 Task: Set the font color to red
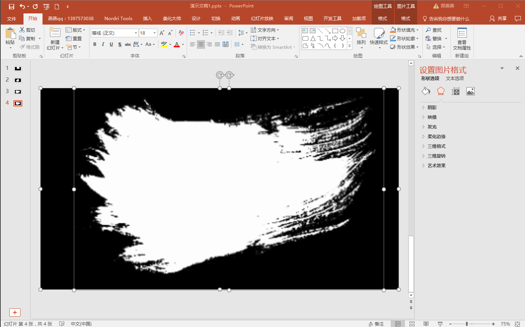click(177, 44)
